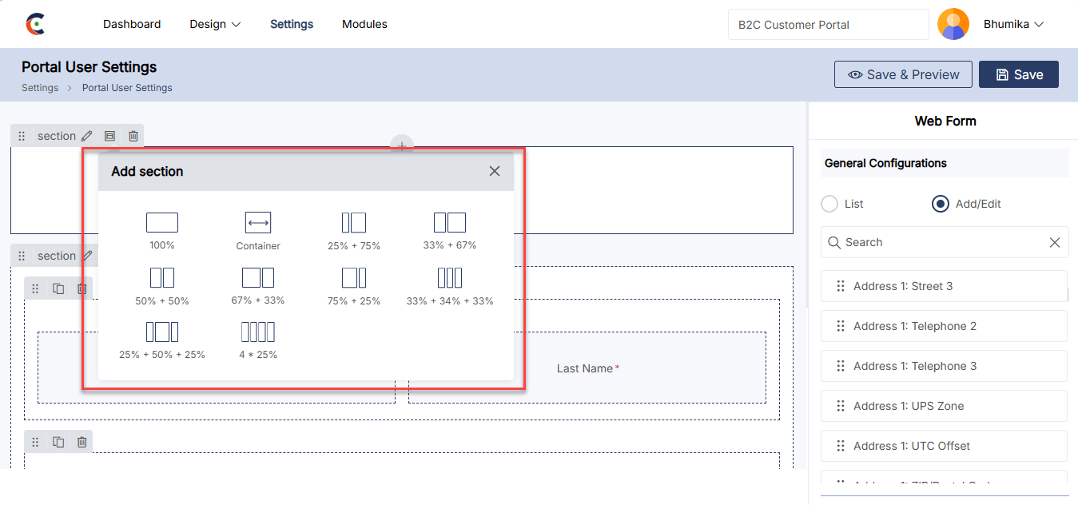The width and height of the screenshot is (1078, 505).
Task: Delete the first section with trash icon
Action: [x=133, y=136]
